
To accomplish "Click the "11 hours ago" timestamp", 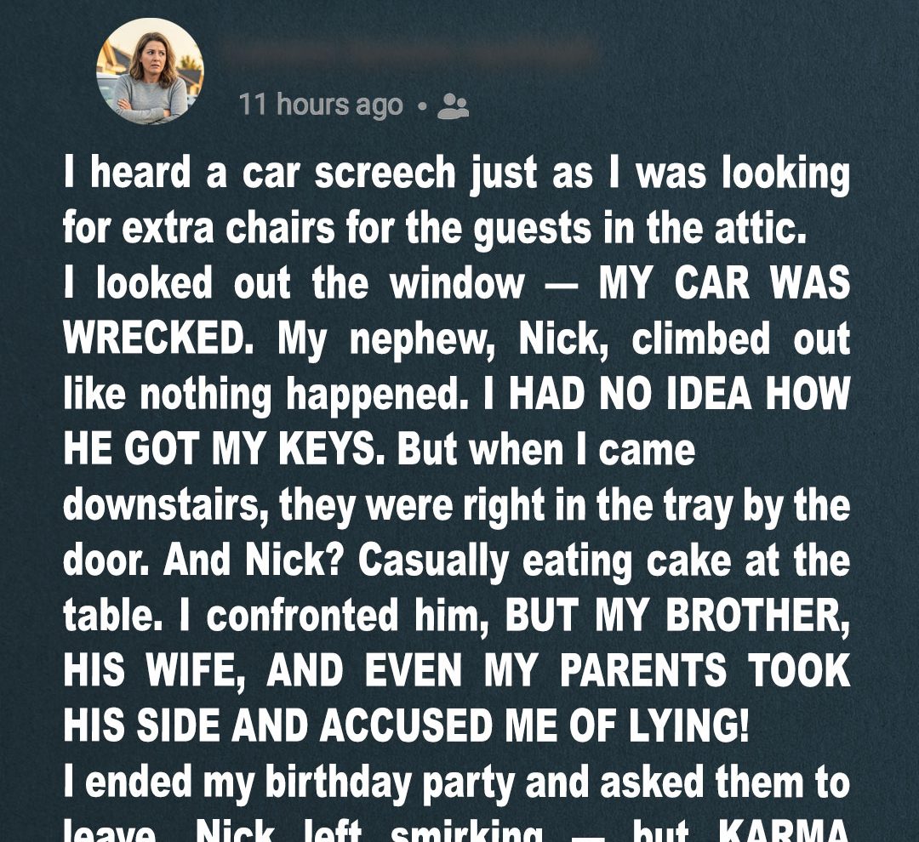I will (321, 105).
